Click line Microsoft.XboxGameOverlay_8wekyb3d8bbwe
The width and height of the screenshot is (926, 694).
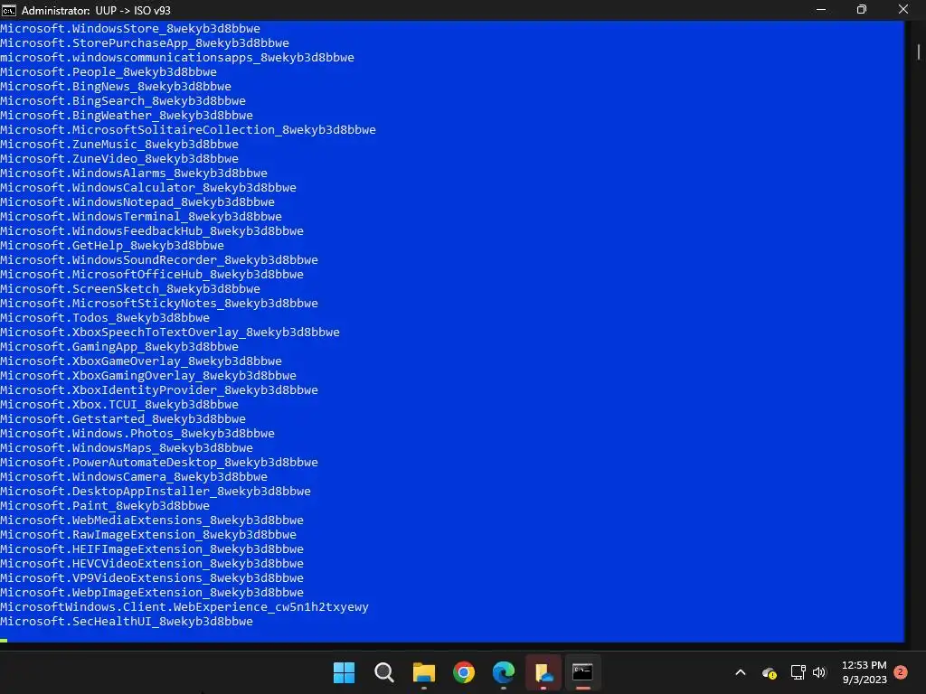pyautogui.click(x=141, y=361)
